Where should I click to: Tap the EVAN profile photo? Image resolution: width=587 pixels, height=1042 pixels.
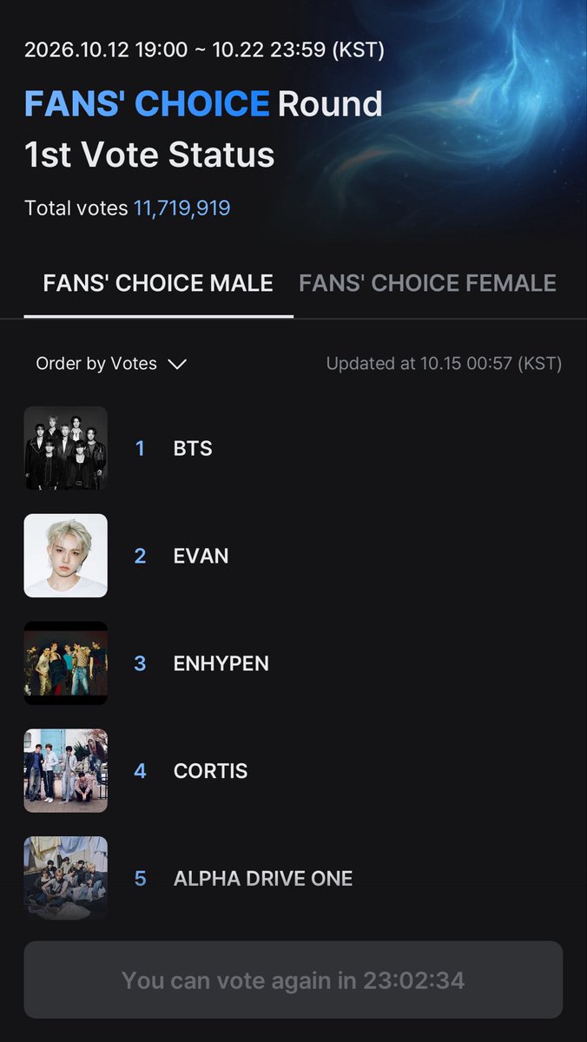coord(66,556)
